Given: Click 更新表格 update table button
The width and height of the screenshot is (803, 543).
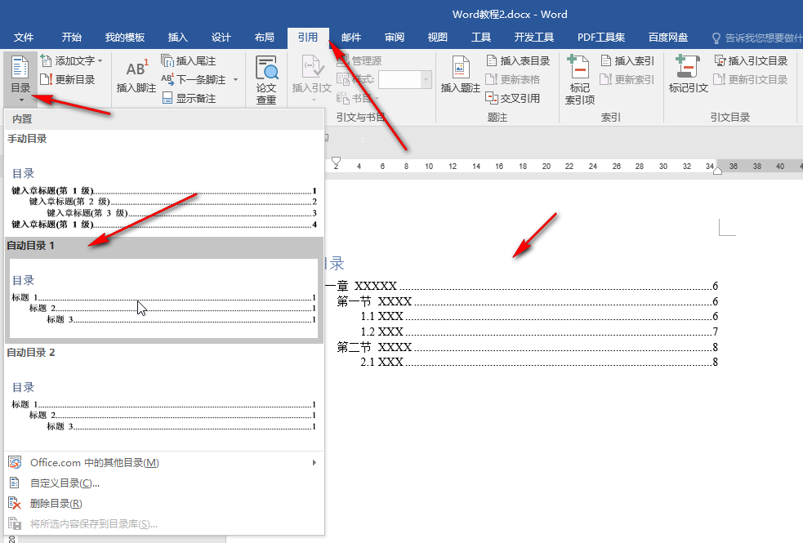Looking at the screenshot, I should point(513,80).
